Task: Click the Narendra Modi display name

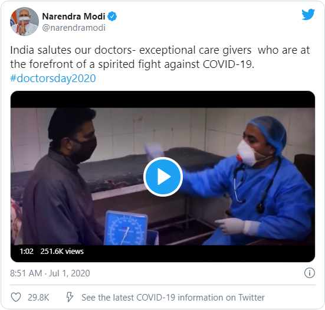Action: coord(74,16)
